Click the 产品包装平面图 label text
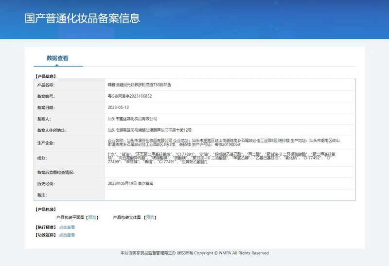The width and height of the screenshot is (389, 266). click(x=70, y=217)
